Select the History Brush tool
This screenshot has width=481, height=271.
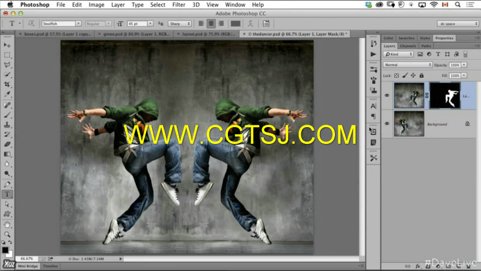7,134
